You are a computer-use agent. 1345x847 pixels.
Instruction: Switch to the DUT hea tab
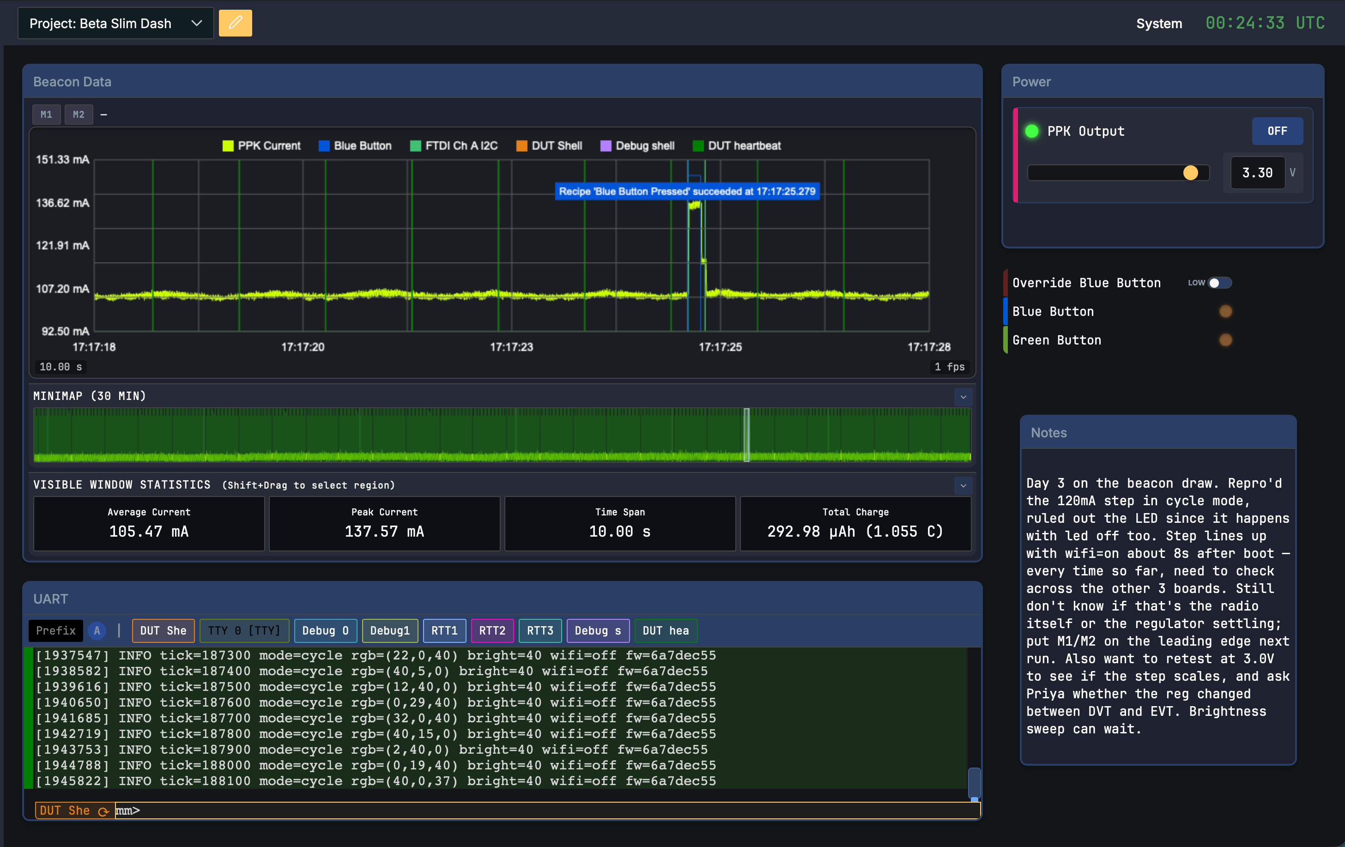click(666, 630)
